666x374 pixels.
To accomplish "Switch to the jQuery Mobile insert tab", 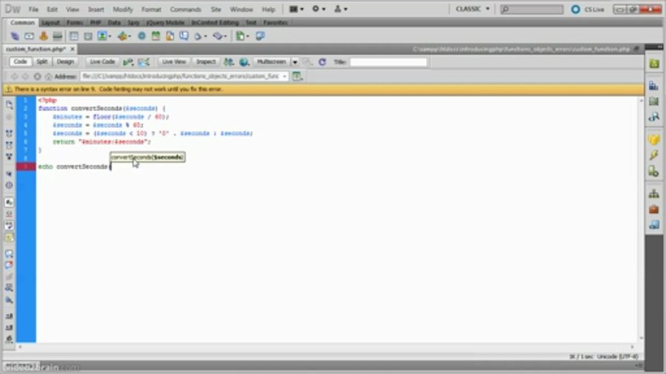I will tap(165, 23).
